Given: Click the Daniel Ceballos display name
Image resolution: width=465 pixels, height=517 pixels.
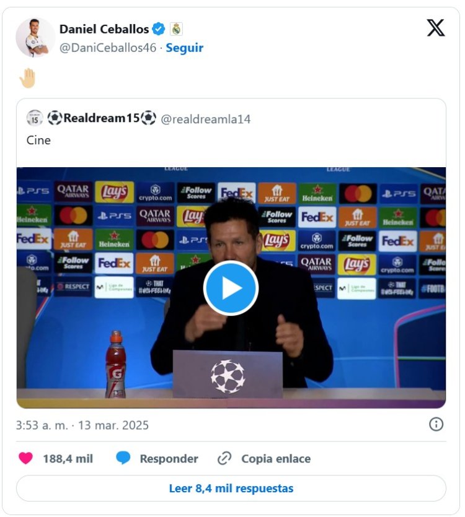Looking at the screenshot, I should pos(104,29).
